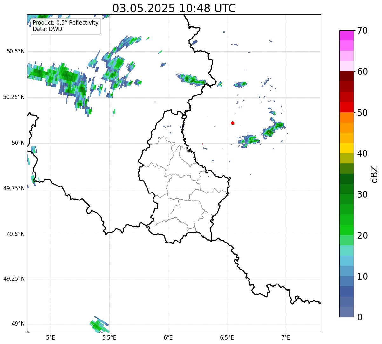
Task: Click the 'Product: 0.5° Reflectivity' legend text
Action: pos(65,23)
